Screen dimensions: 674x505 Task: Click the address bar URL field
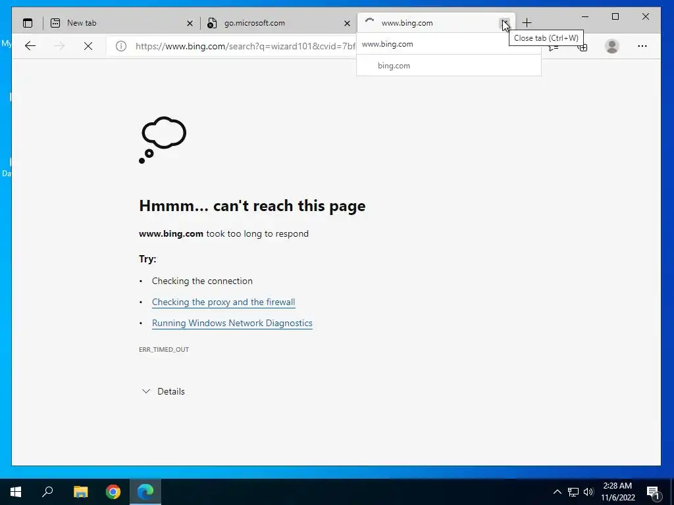[x=245, y=46]
